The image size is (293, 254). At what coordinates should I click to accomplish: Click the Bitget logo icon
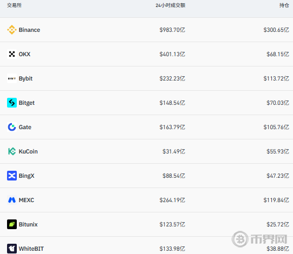[x=12, y=103]
